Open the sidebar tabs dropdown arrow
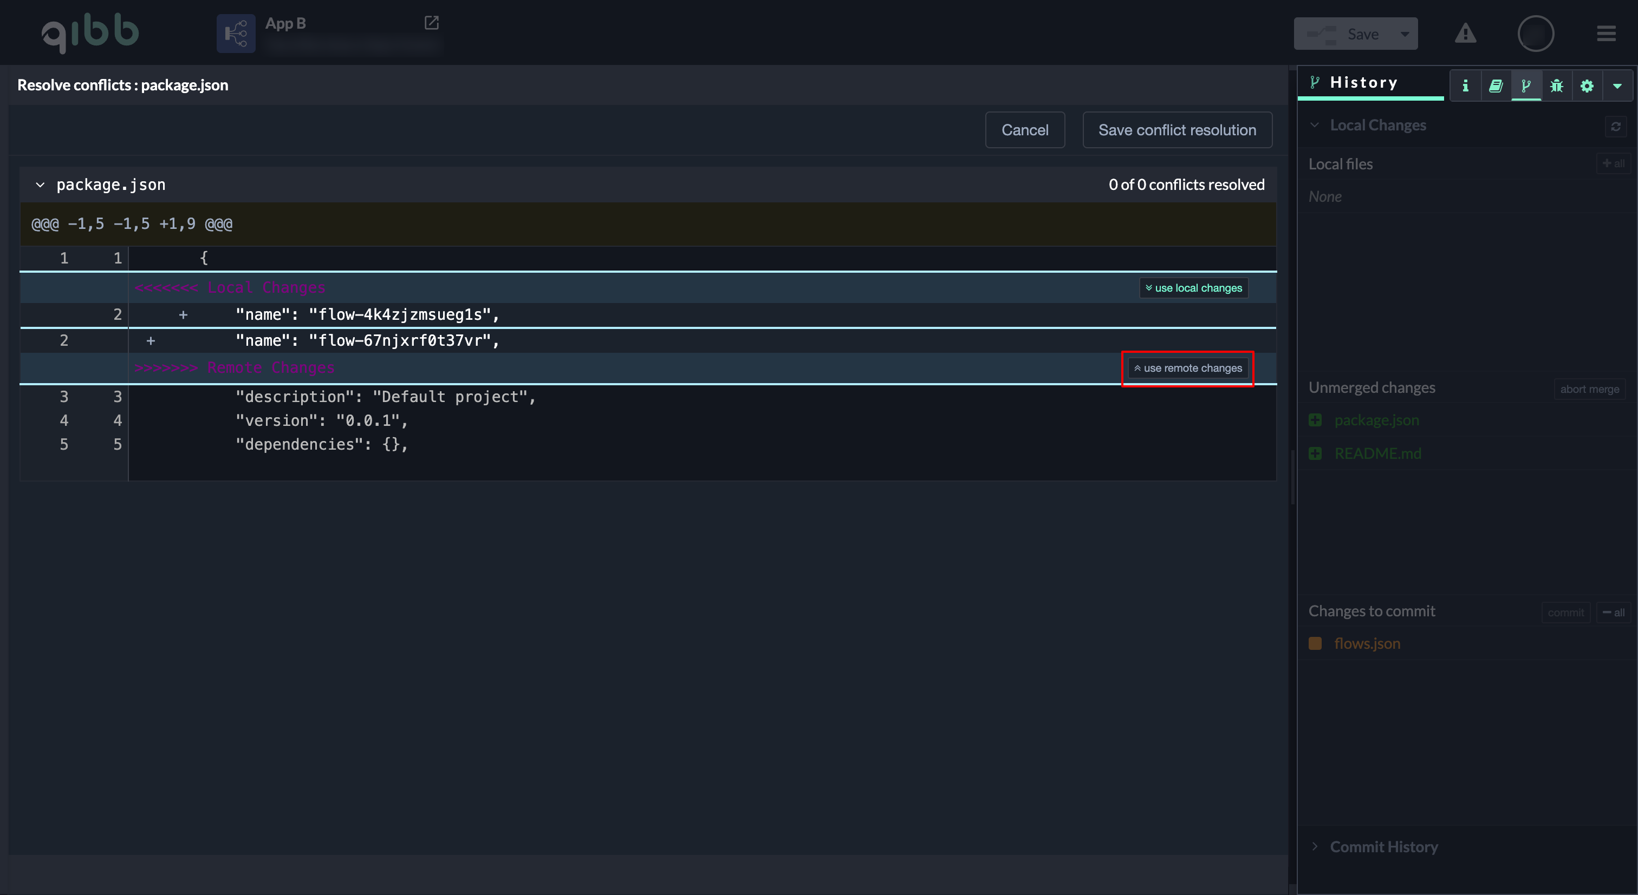Image resolution: width=1638 pixels, height=895 pixels. tap(1616, 85)
